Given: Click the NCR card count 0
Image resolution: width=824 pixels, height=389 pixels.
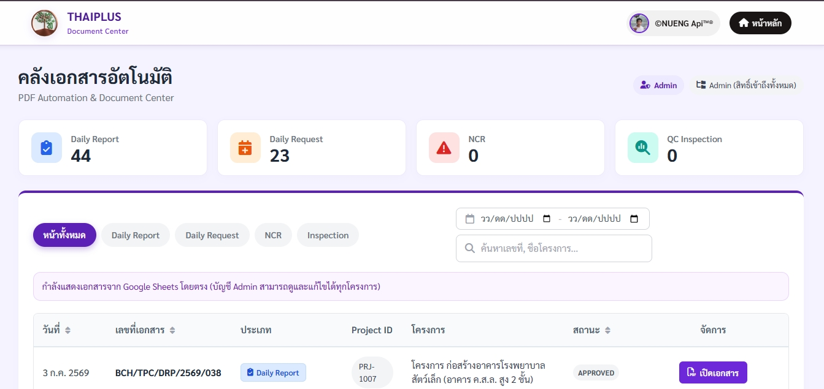Looking at the screenshot, I should [x=473, y=156].
